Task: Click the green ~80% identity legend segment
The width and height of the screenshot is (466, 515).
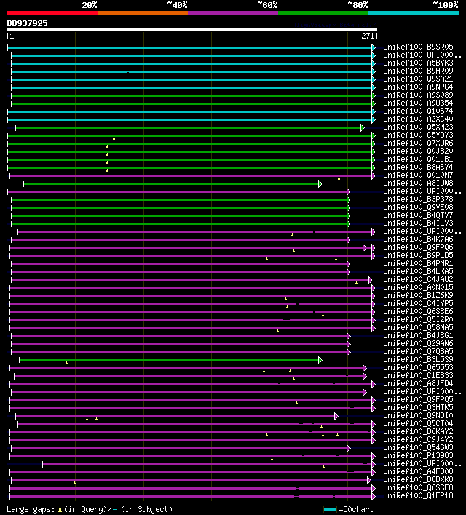Action: coord(323,13)
